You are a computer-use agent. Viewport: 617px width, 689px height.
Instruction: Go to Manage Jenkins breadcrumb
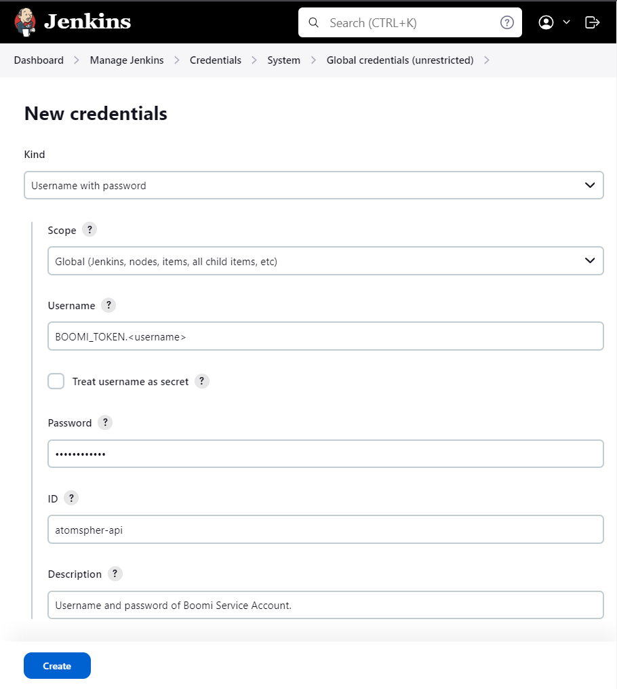[x=127, y=60]
